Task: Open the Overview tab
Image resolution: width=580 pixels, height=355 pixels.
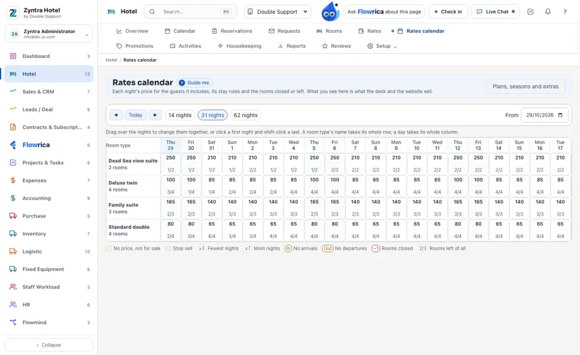Action: click(x=132, y=31)
